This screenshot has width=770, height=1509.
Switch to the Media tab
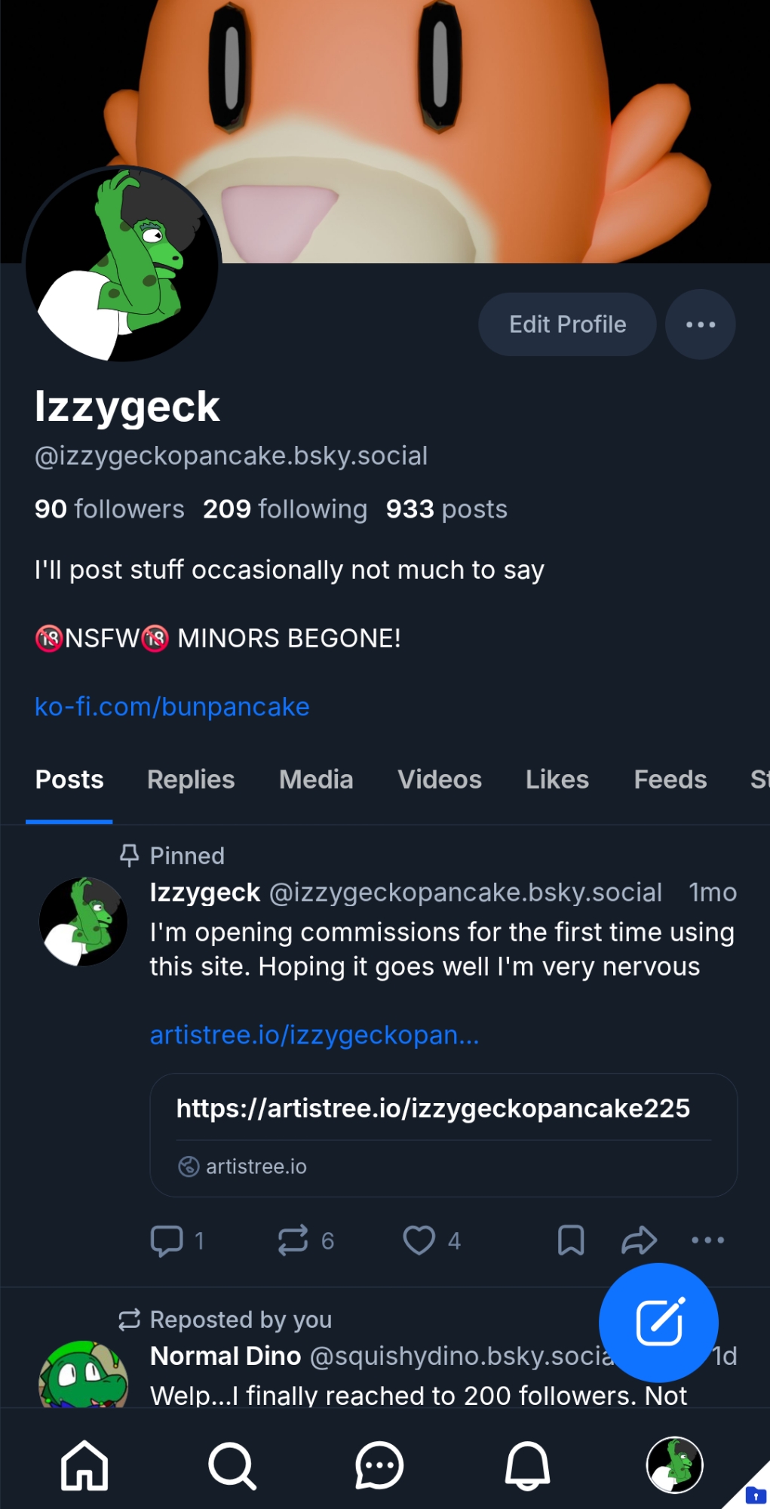(316, 779)
